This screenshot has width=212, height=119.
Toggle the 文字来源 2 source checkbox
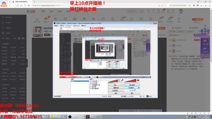click(91, 81)
